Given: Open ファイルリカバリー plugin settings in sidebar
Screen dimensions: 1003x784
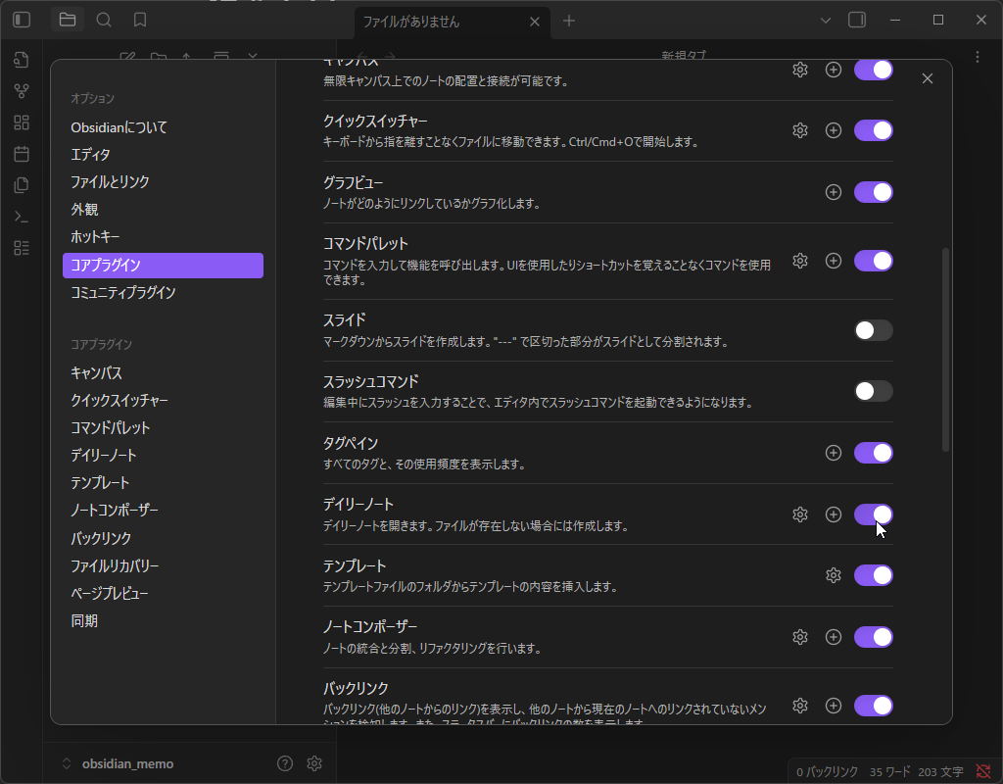Looking at the screenshot, I should tap(115, 565).
